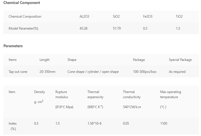Click the Thermal expansivity column header

(x=95, y=94)
